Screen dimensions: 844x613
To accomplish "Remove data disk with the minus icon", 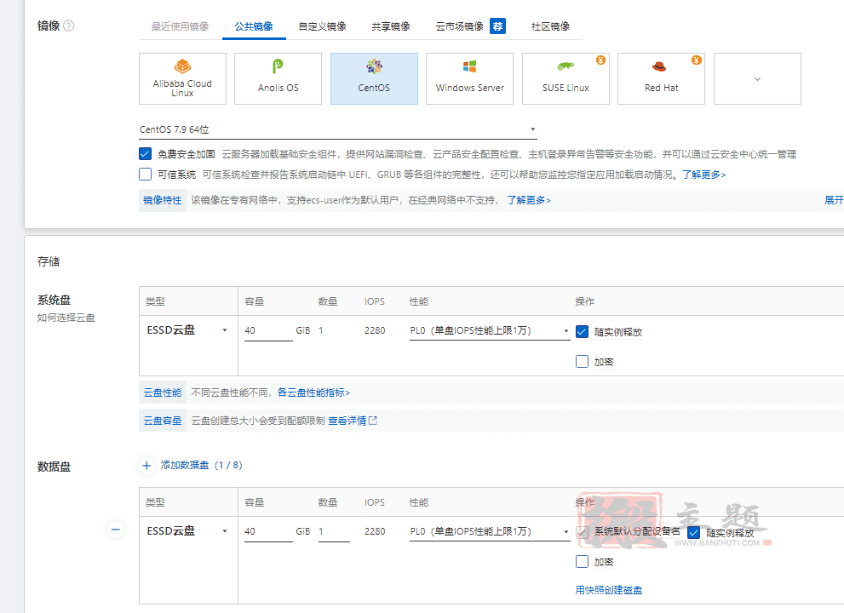I will pyautogui.click(x=115, y=530).
